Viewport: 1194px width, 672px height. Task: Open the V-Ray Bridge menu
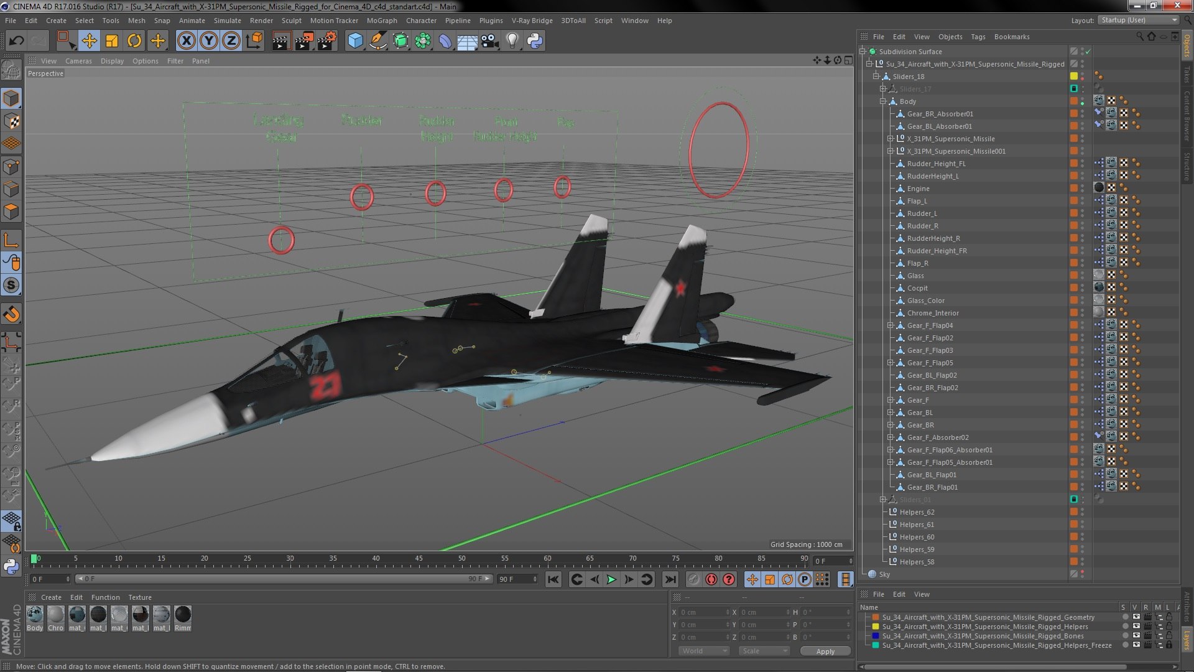(x=532, y=21)
